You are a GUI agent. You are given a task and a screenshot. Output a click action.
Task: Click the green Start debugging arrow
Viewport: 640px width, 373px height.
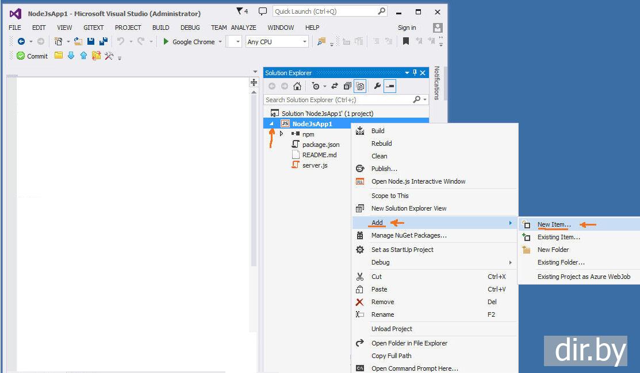pyautogui.click(x=166, y=41)
